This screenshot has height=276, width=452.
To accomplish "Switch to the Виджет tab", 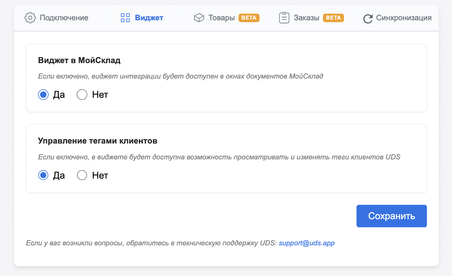I will (142, 18).
